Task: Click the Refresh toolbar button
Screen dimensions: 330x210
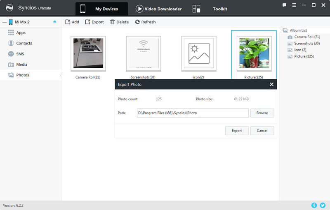Action: coord(145,22)
